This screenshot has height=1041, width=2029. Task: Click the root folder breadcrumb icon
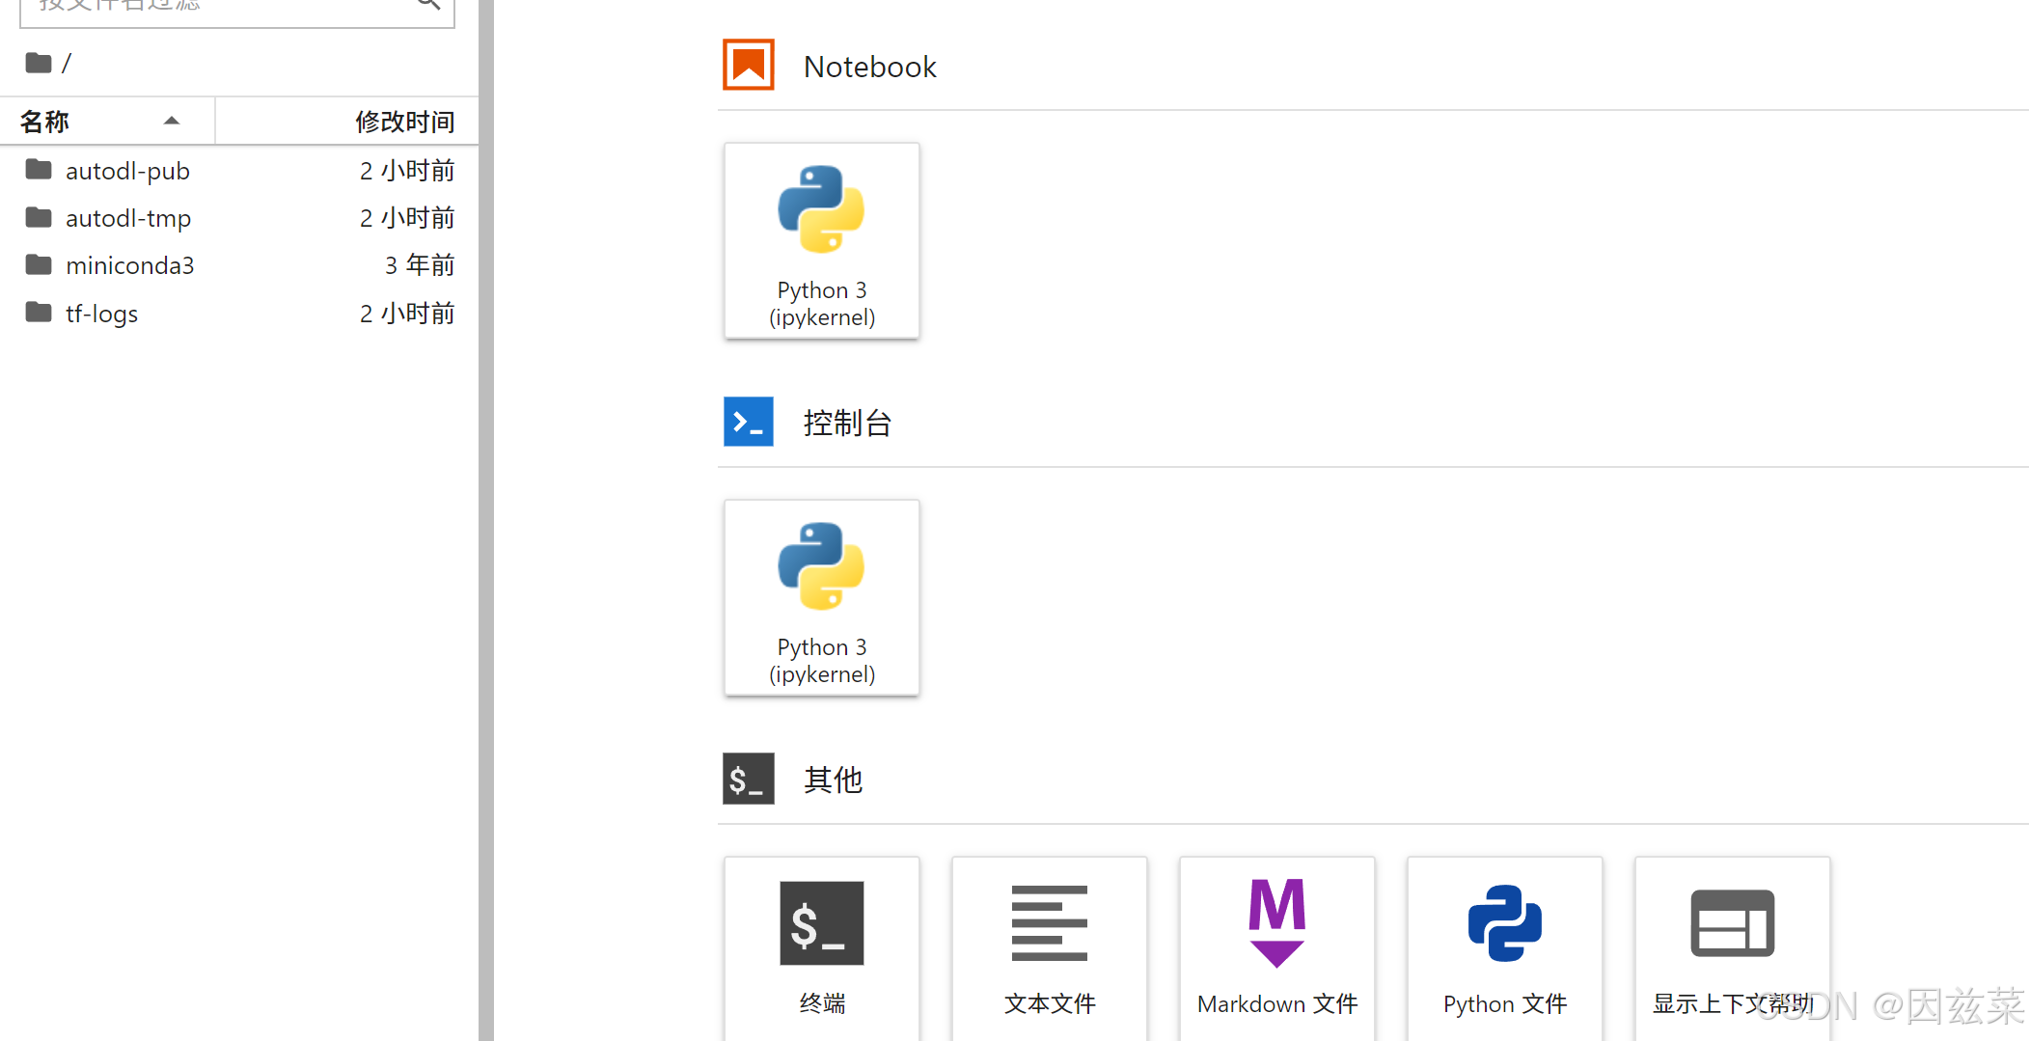(x=39, y=64)
